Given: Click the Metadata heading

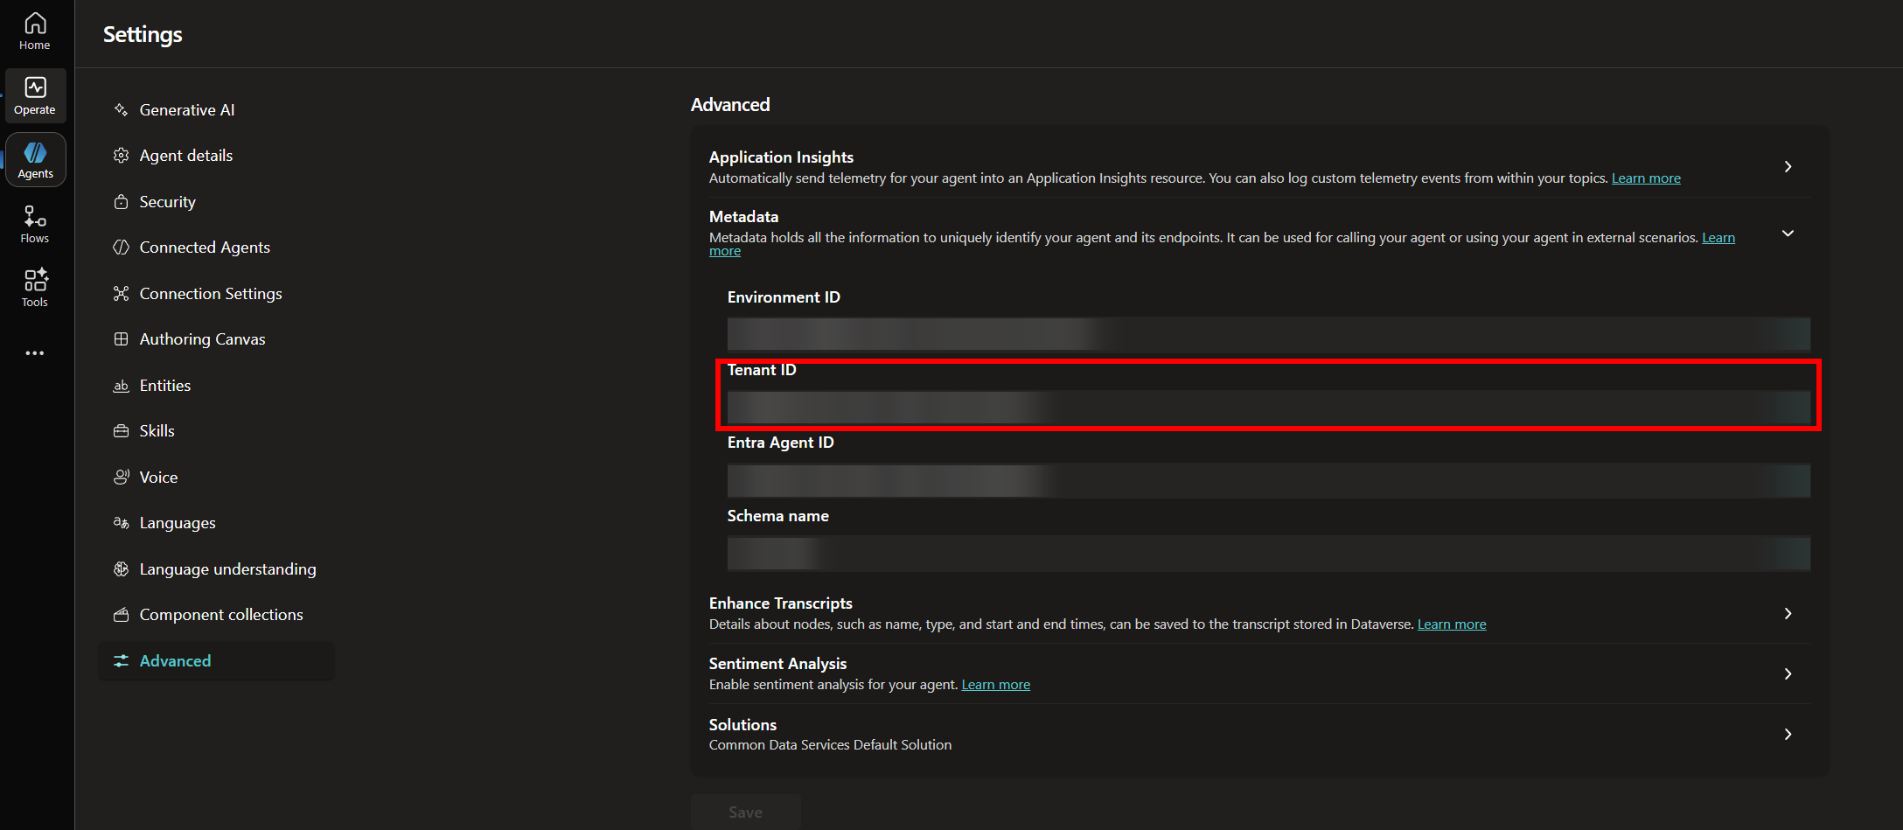Looking at the screenshot, I should [x=743, y=217].
